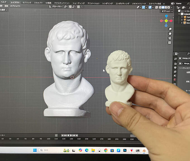Toggle the camera view icon in viewport
Image resolution: width=190 pixels, height=161 pixels.
coord(170,38)
